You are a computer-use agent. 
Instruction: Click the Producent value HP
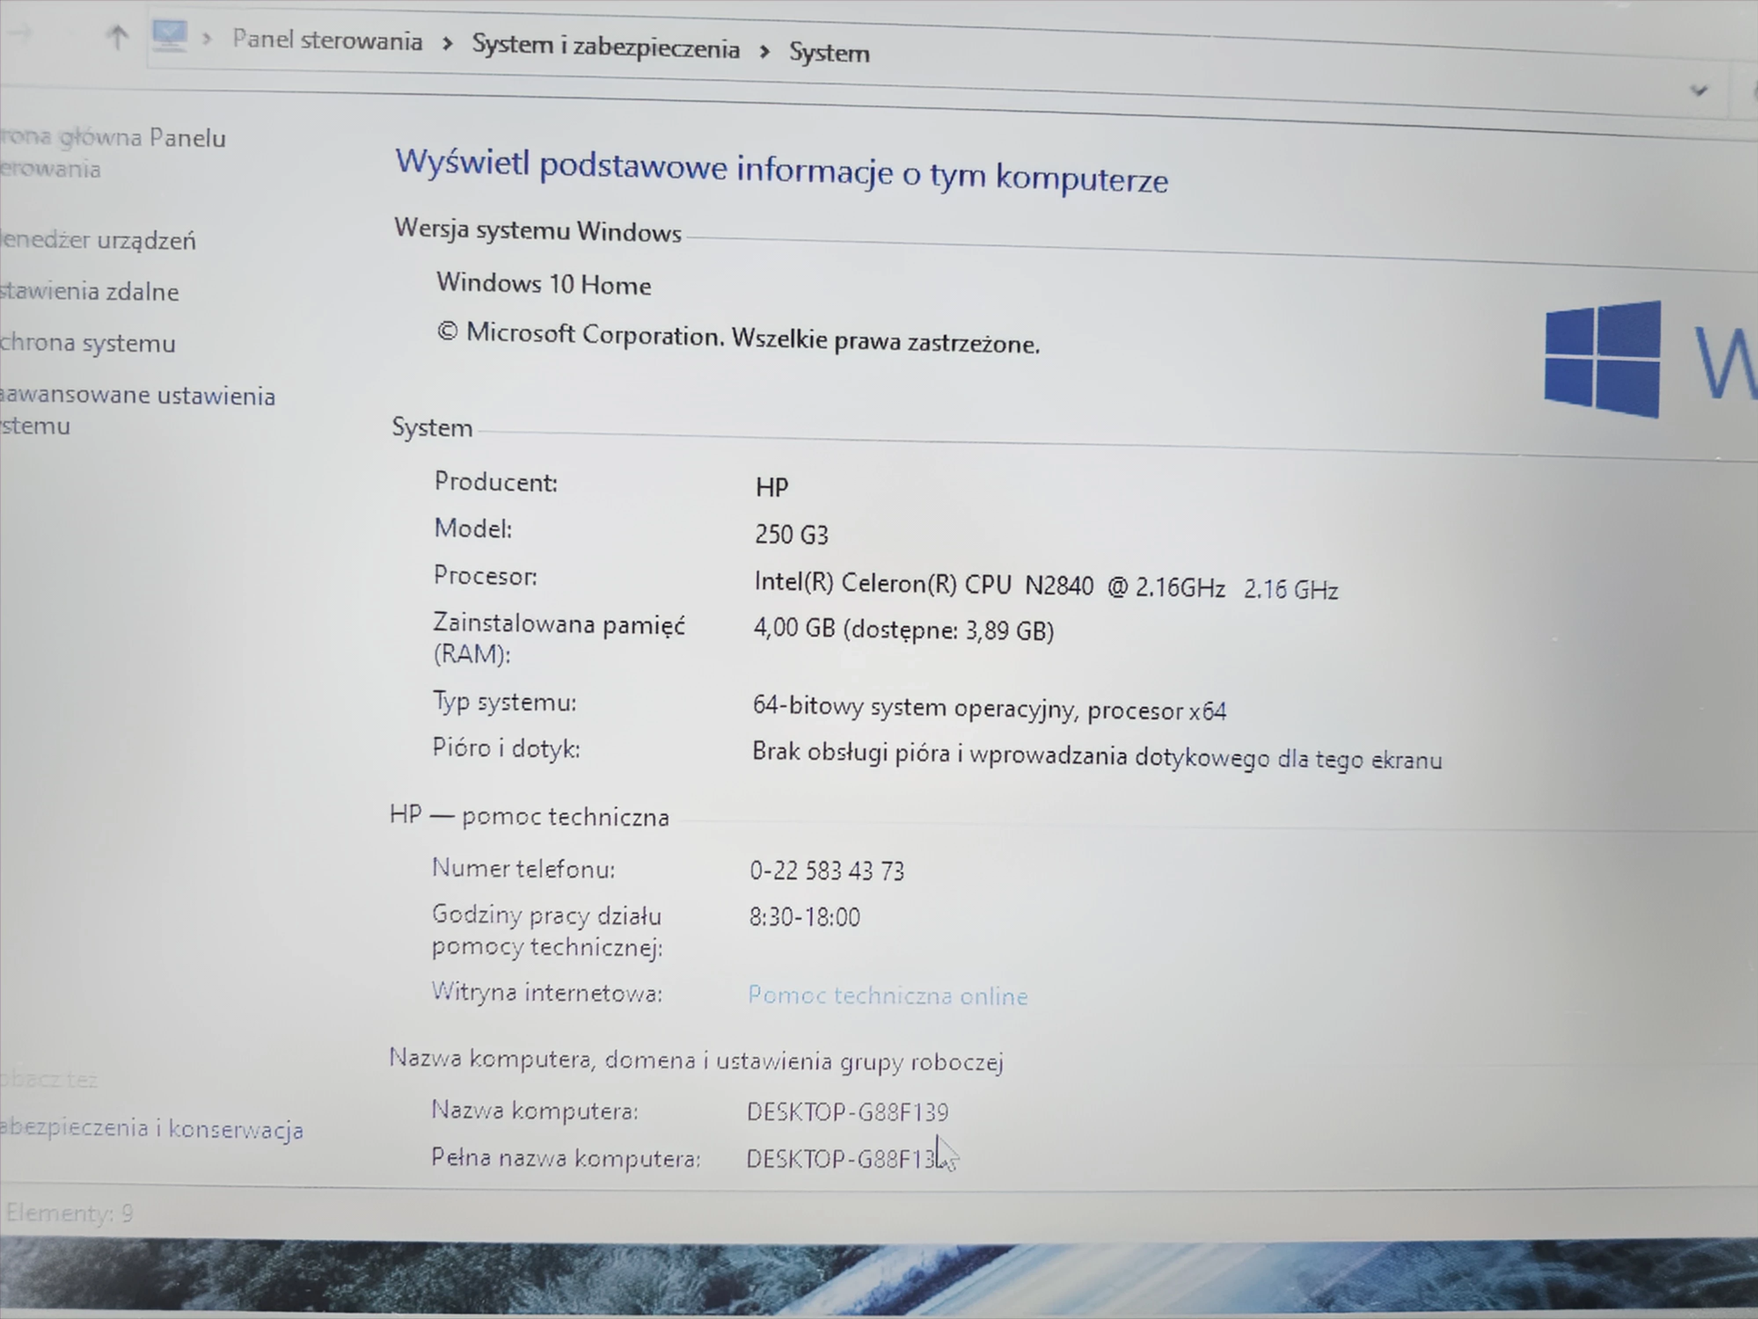pyautogui.click(x=772, y=487)
